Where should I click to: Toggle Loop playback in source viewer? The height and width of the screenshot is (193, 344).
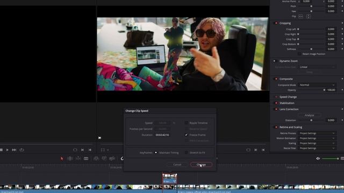point(21,150)
